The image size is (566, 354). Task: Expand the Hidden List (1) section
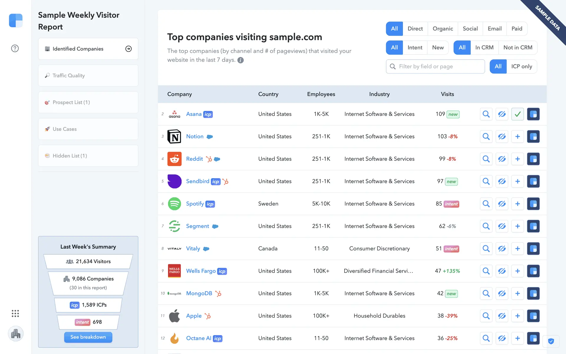point(88,156)
